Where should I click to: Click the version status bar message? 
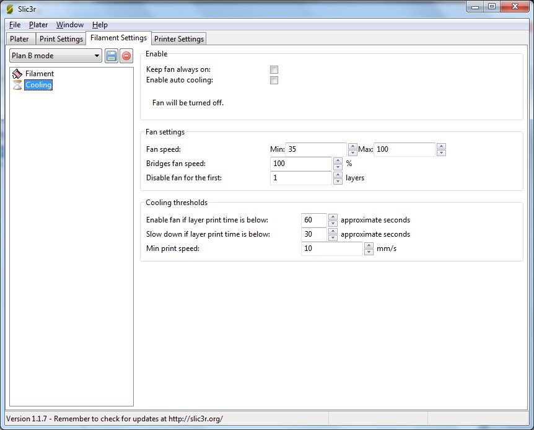coord(115,419)
